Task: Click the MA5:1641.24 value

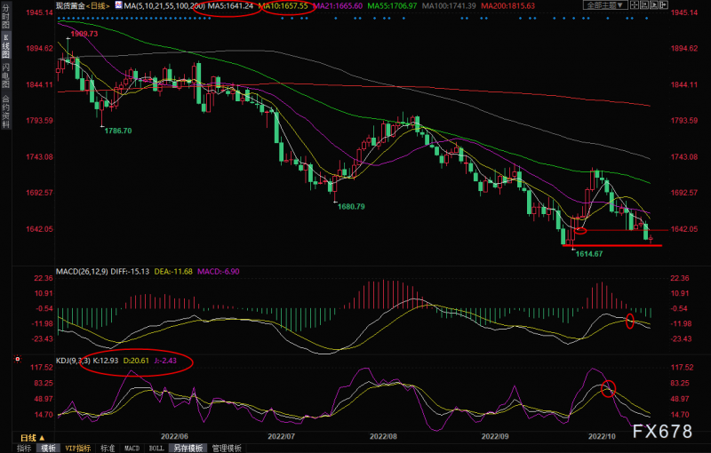Action: coord(230,6)
